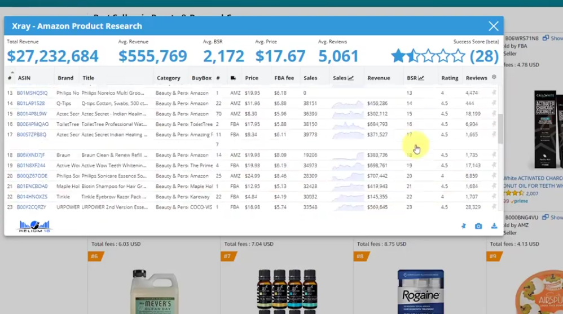Click the Helium 10 logo
563x314 pixels.
[x=34, y=226]
